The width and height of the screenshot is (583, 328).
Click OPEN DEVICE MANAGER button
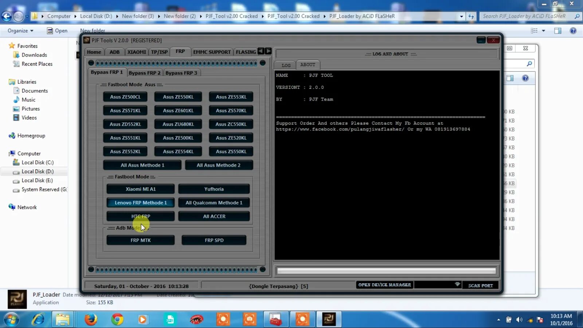pyautogui.click(x=384, y=285)
